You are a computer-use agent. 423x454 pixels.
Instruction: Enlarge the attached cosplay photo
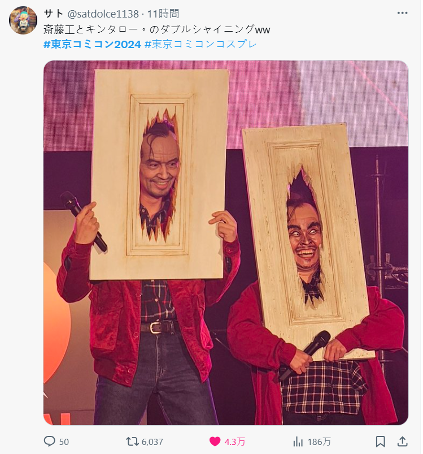[226, 243]
